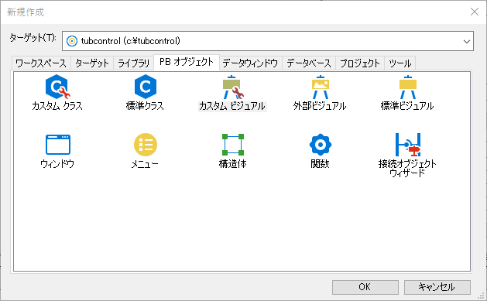487x301 pixels.
Task: Click the キャンセル button
Action: pyautogui.click(x=437, y=287)
